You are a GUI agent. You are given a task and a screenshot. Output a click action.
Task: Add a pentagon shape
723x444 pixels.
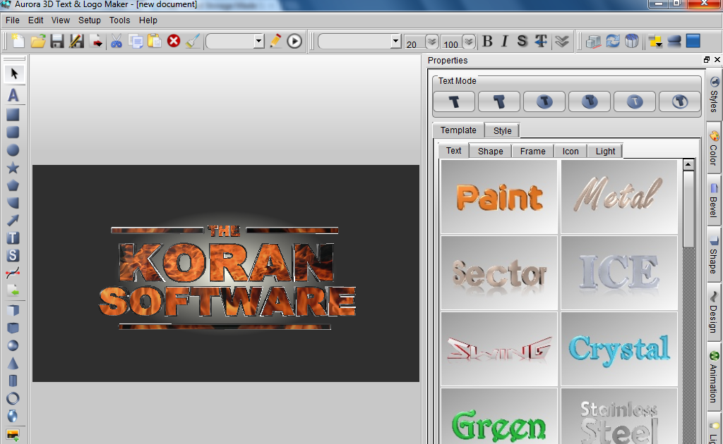[13, 185]
